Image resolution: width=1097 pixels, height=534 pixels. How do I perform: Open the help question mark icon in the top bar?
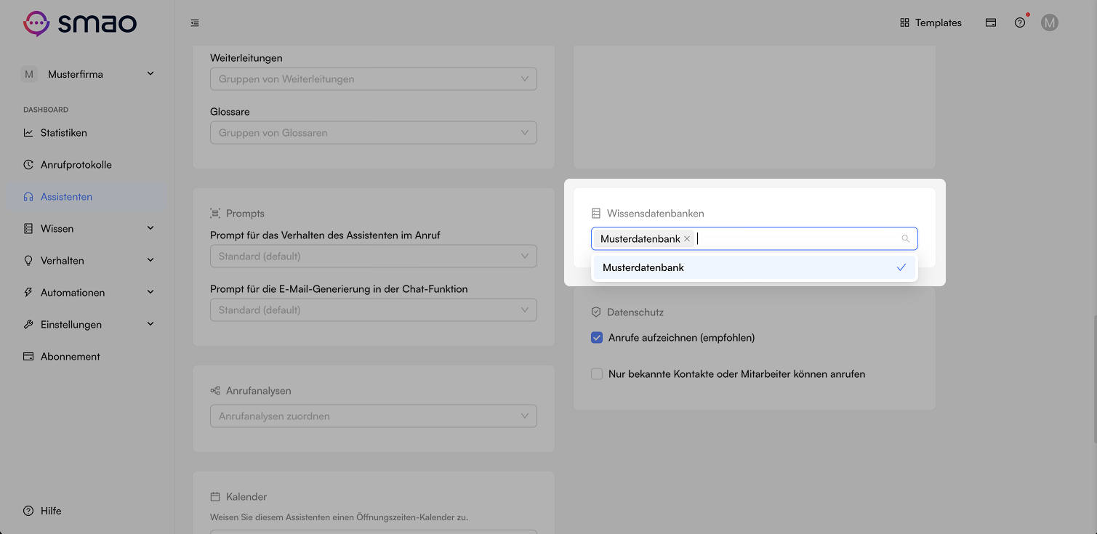(x=1020, y=23)
